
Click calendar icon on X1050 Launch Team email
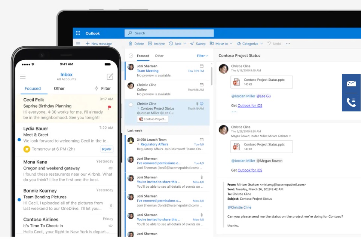[202, 139]
